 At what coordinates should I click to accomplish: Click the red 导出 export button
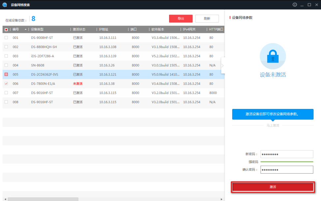[181, 19]
